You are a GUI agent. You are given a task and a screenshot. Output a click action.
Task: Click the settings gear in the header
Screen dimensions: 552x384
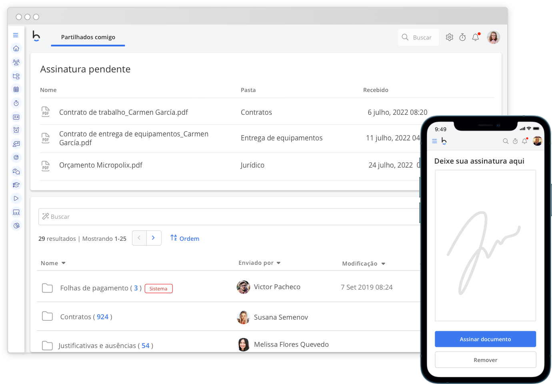450,37
